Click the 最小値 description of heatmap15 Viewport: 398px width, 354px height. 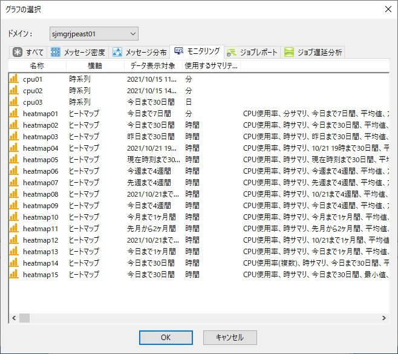(316, 274)
